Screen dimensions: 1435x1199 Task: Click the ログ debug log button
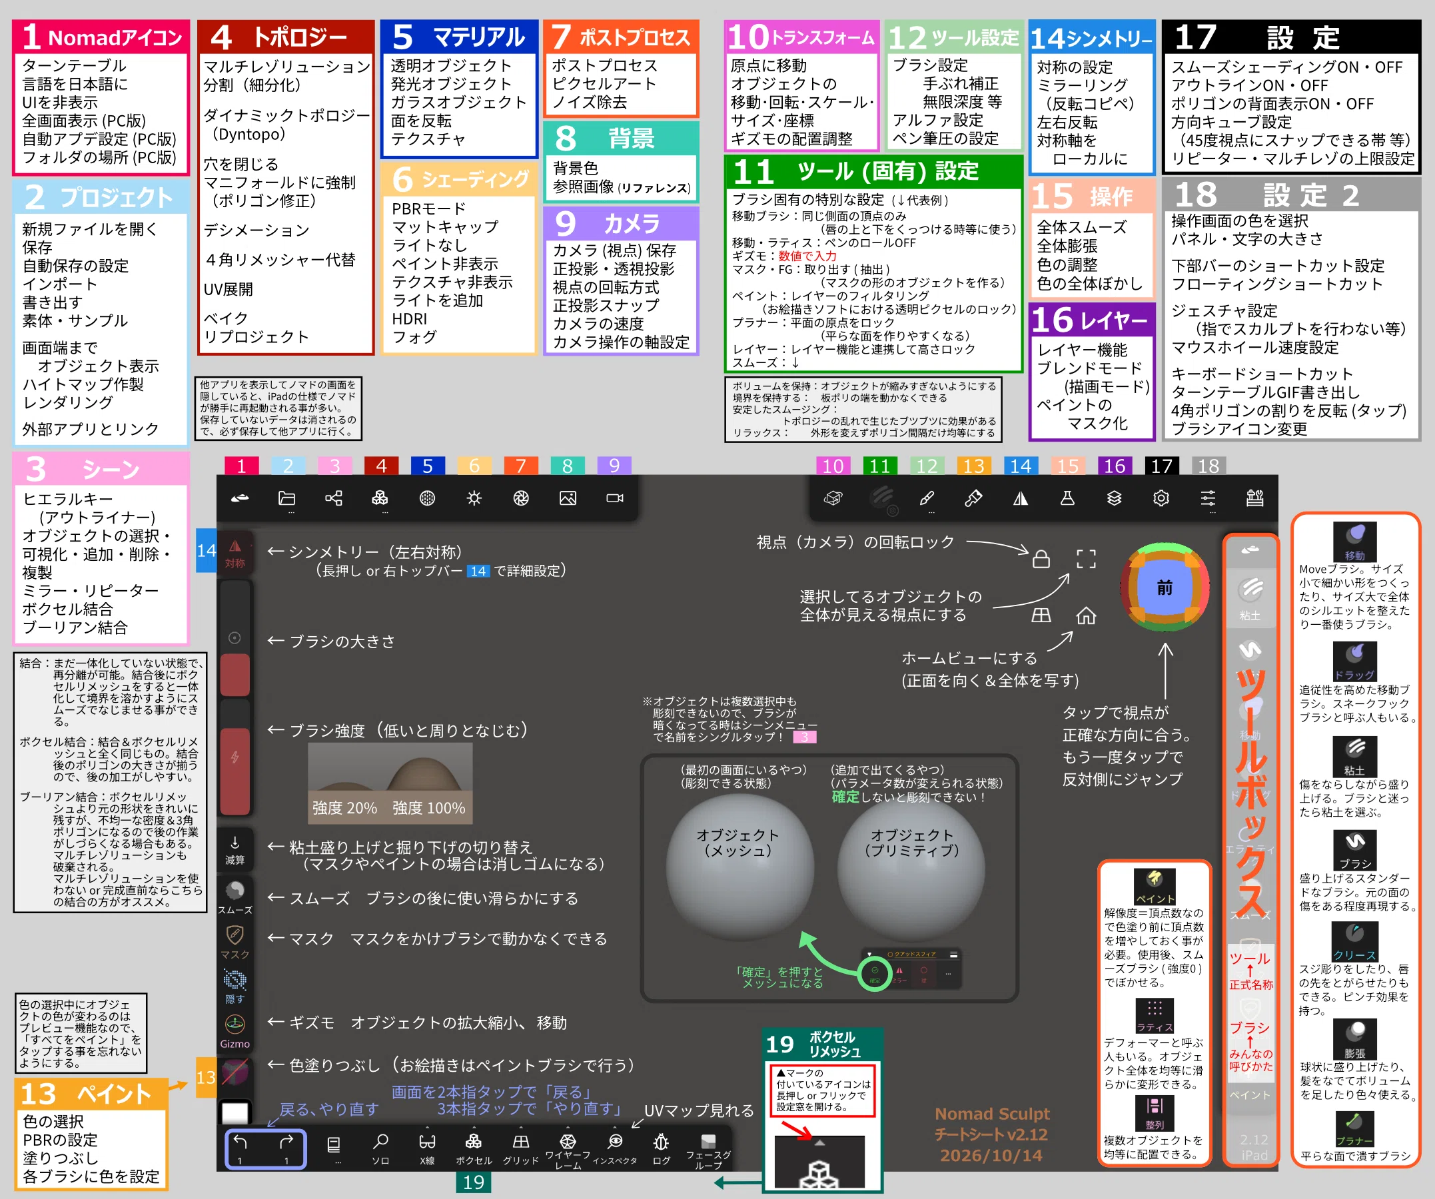click(x=662, y=1149)
